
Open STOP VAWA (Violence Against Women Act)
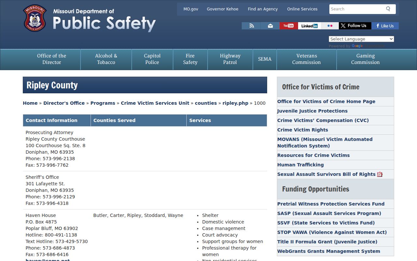click(x=332, y=232)
